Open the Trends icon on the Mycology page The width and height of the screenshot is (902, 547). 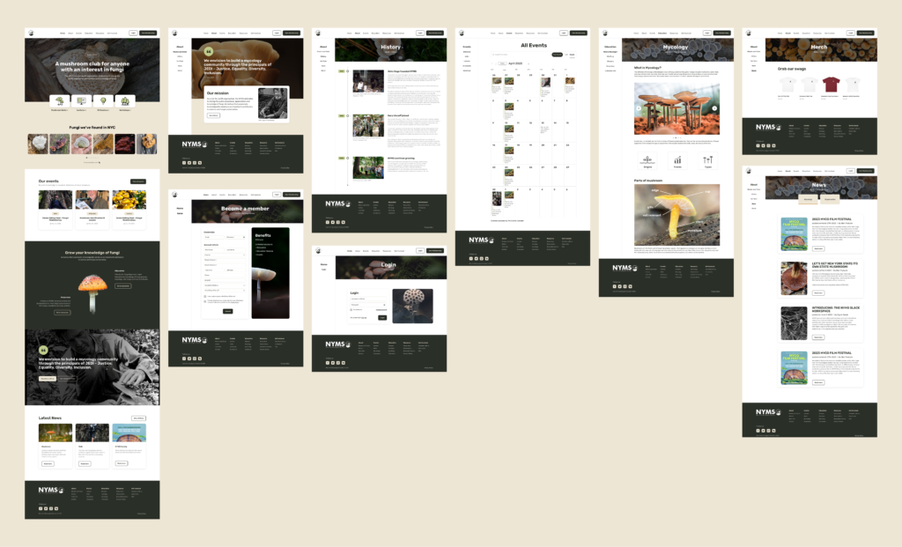[677, 160]
